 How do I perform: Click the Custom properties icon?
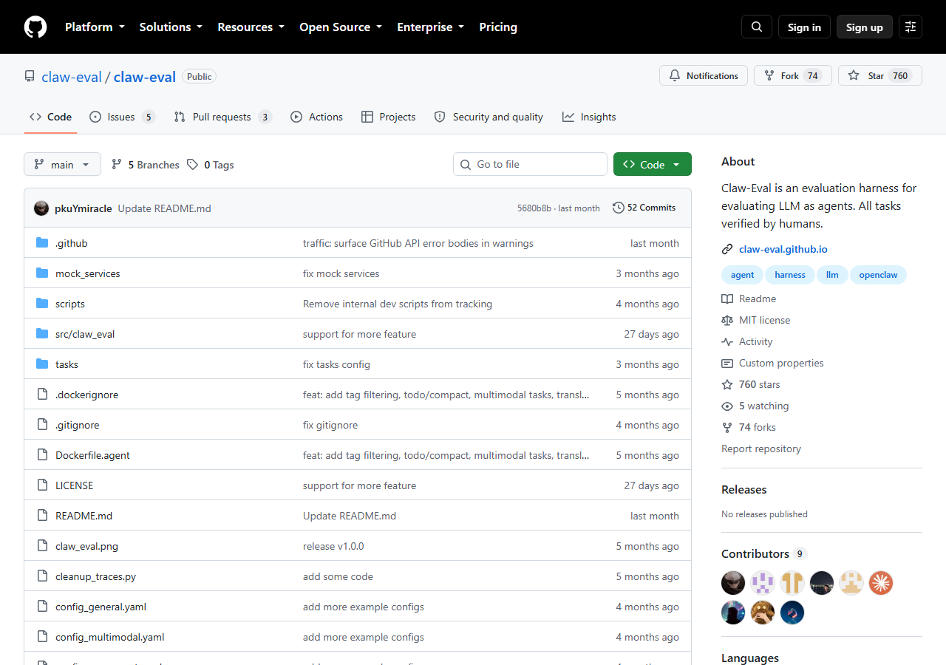coord(727,364)
